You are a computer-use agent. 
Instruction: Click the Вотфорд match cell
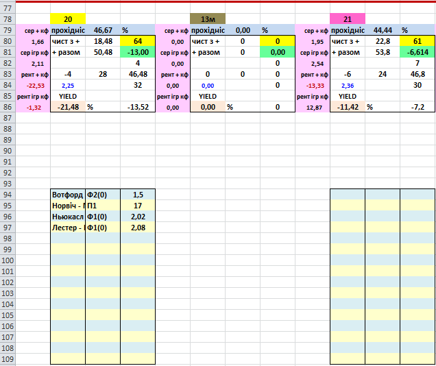68,195
